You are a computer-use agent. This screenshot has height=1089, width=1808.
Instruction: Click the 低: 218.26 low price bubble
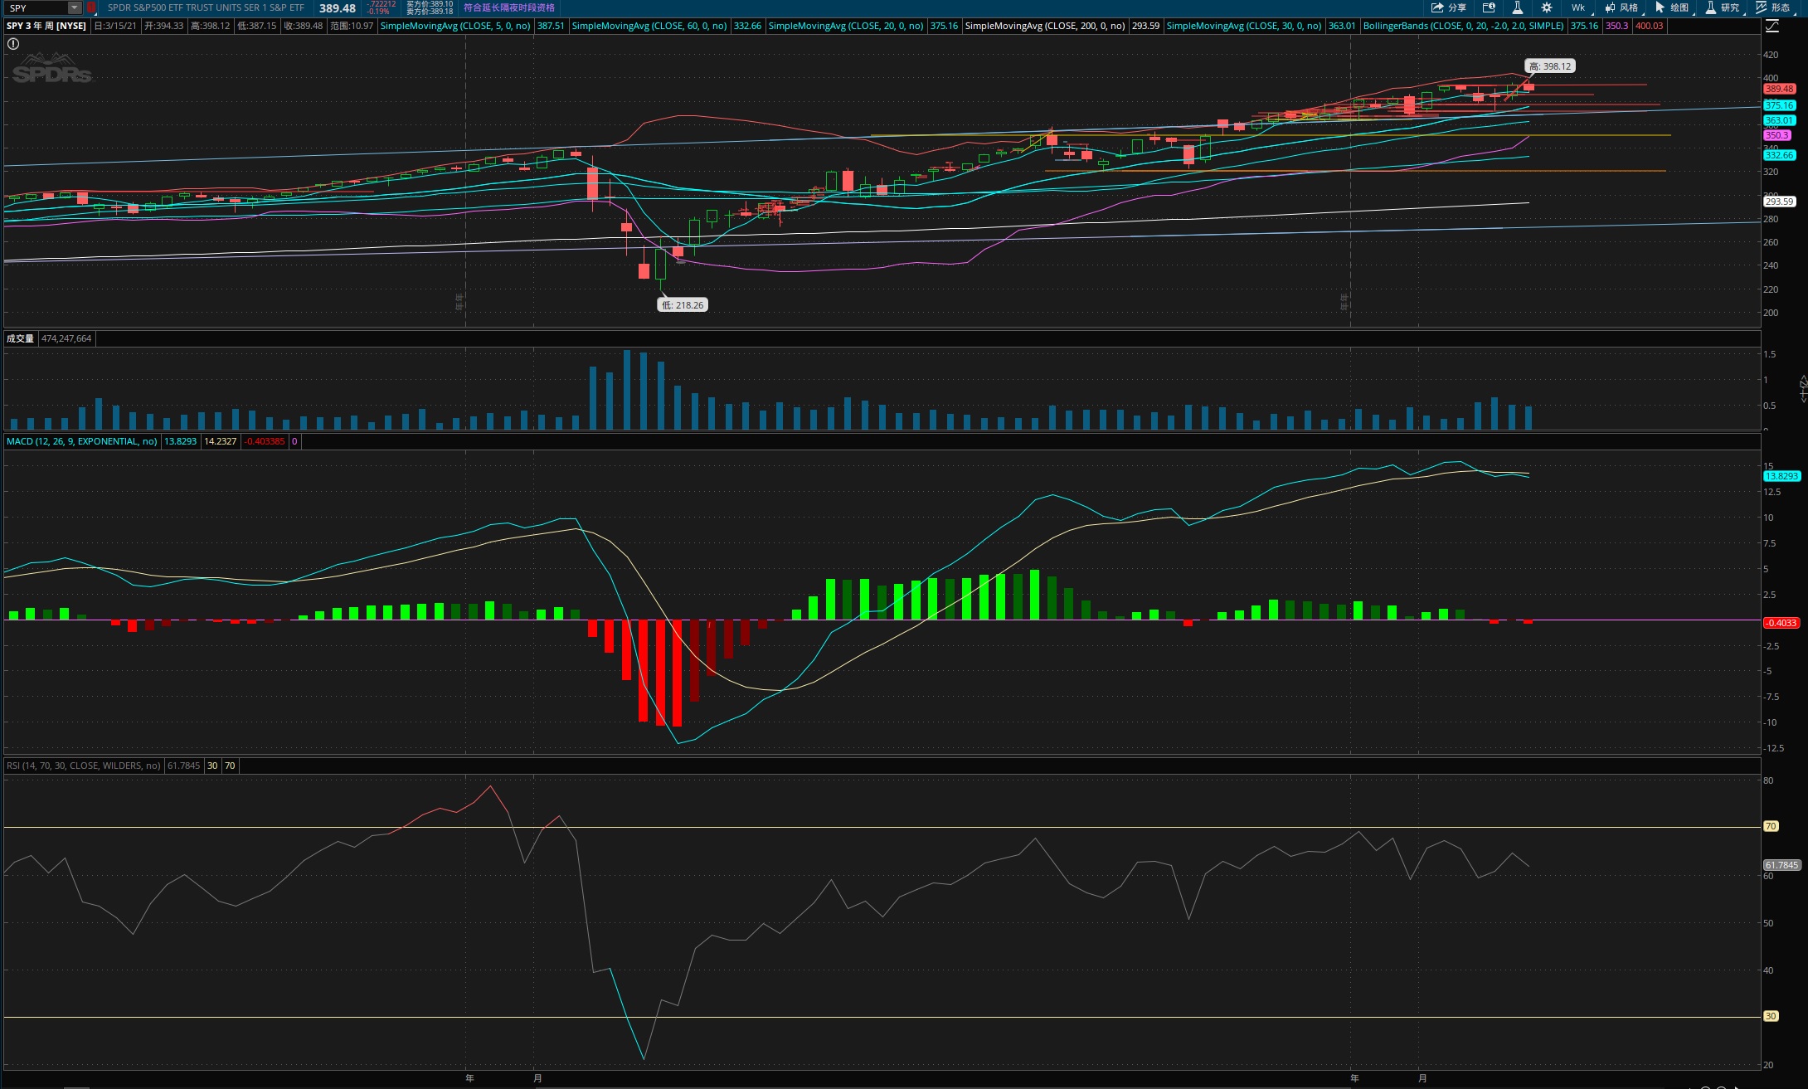tap(683, 305)
